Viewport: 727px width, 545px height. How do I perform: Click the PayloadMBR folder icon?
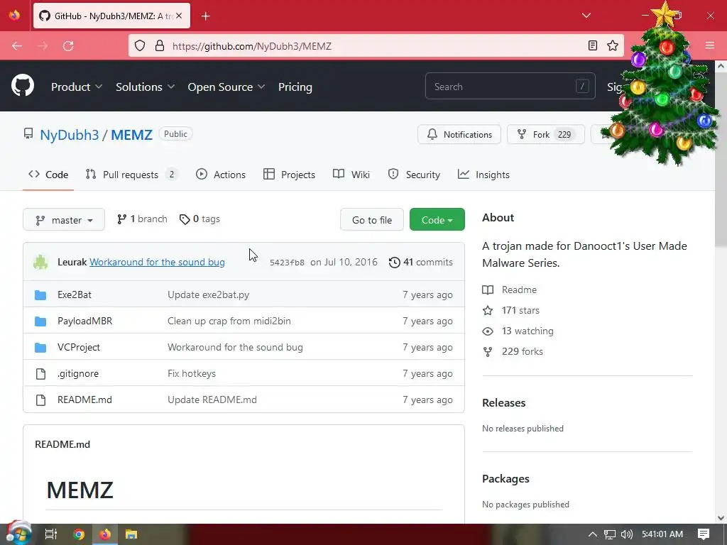[x=40, y=321]
